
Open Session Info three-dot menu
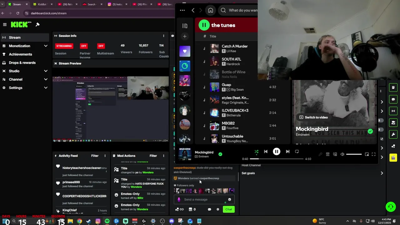(x=163, y=36)
